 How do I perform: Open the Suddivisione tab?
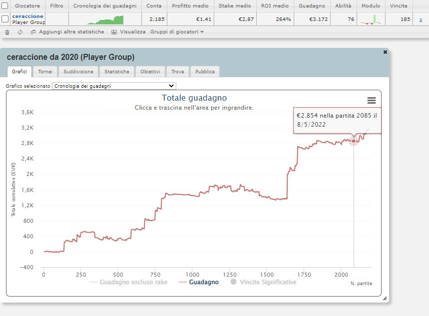coord(78,72)
